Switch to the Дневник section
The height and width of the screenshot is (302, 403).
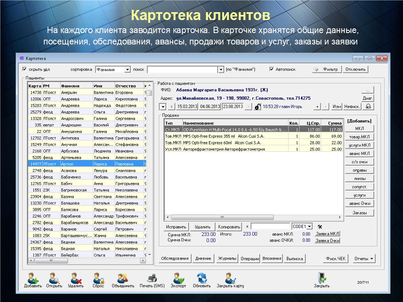pyautogui.click(x=204, y=259)
